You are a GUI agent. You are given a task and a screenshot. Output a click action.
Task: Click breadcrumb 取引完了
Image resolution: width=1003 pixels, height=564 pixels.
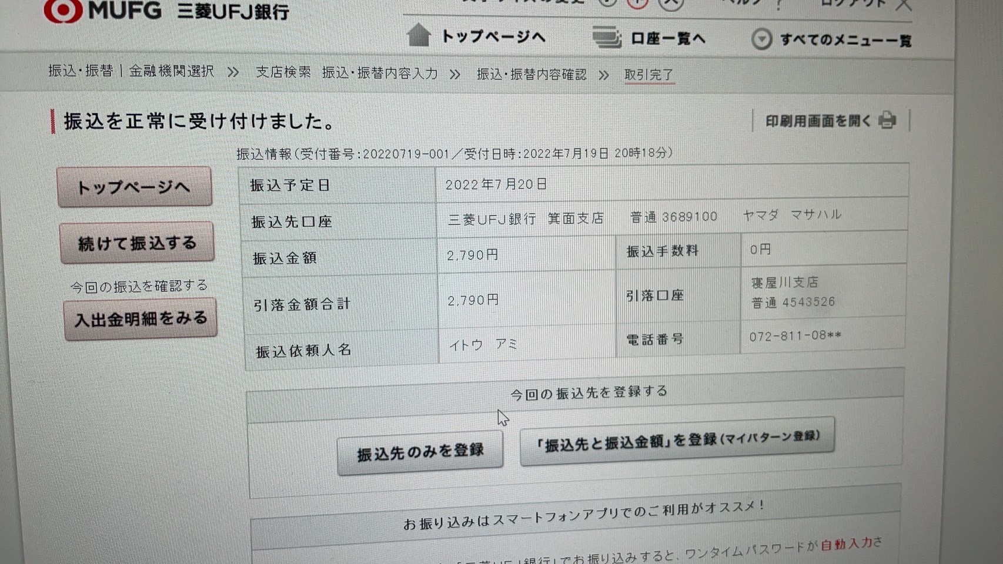point(648,75)
